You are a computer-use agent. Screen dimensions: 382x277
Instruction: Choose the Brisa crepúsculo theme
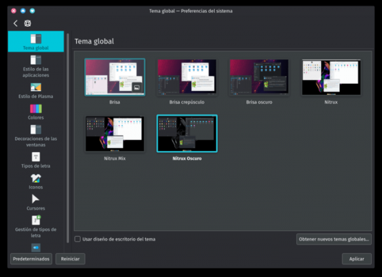187,78
